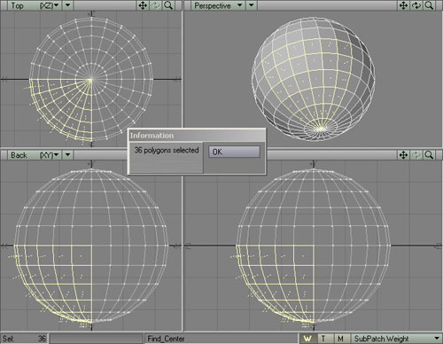Open the Back (XY) view type dropdown

point(35,155)
